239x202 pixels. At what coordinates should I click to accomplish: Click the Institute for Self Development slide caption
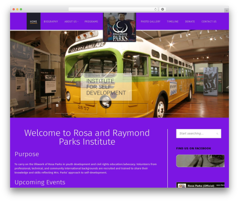tap(106, 87)
